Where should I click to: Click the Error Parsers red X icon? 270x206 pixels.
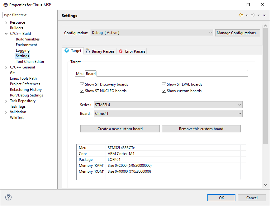pos(121,51)
